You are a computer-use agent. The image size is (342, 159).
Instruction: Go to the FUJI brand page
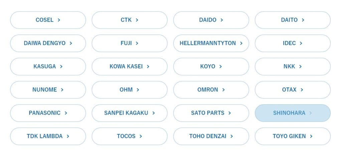coord(129,43)
